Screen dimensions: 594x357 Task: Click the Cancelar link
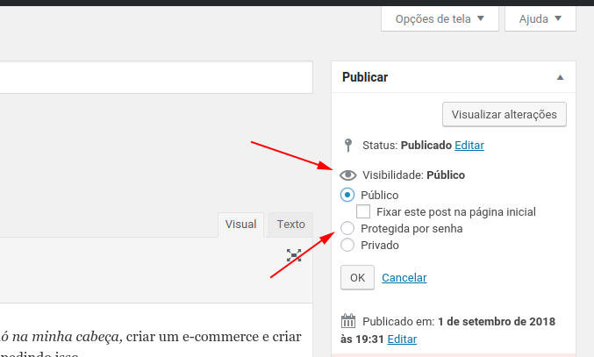pyautogui.click(x=404, y=277)
